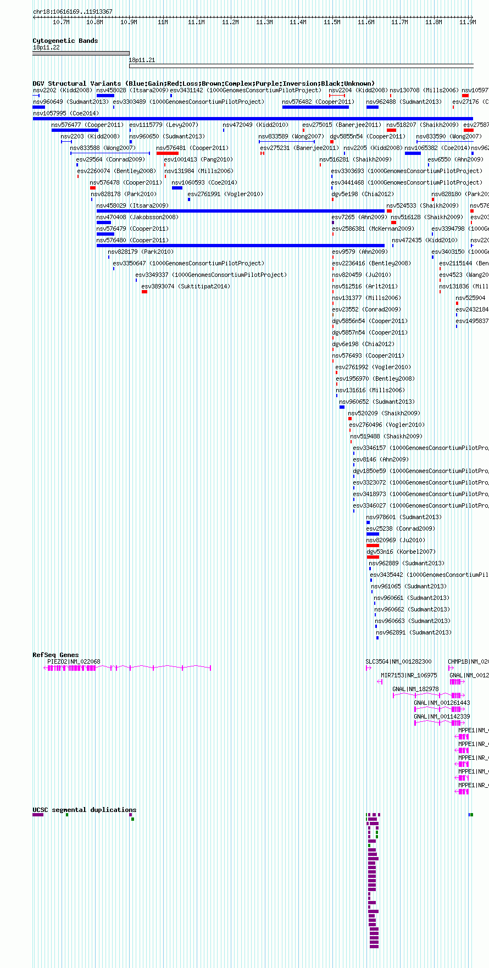The width and height of the screenshot is (489, 968).
Task: Select the 18p11.22 cytogenetic band bar
Action: click(81, 53)
